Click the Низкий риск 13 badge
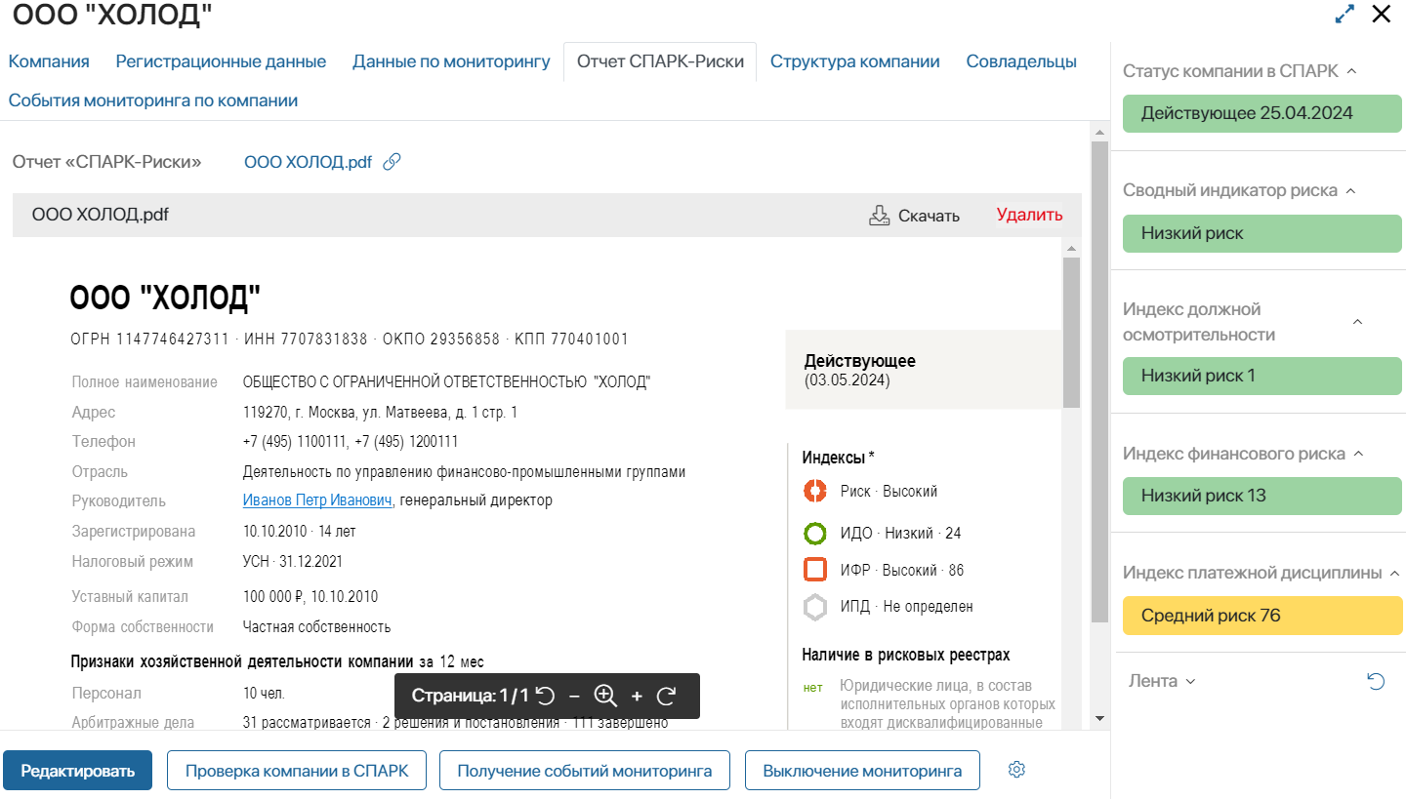1406x799 pixels. pos(1262,496)
